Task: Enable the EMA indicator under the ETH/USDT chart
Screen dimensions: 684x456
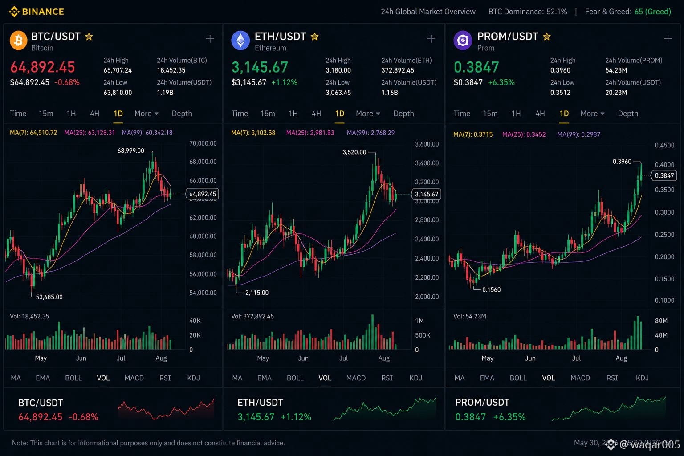Action: pos(265,378)
